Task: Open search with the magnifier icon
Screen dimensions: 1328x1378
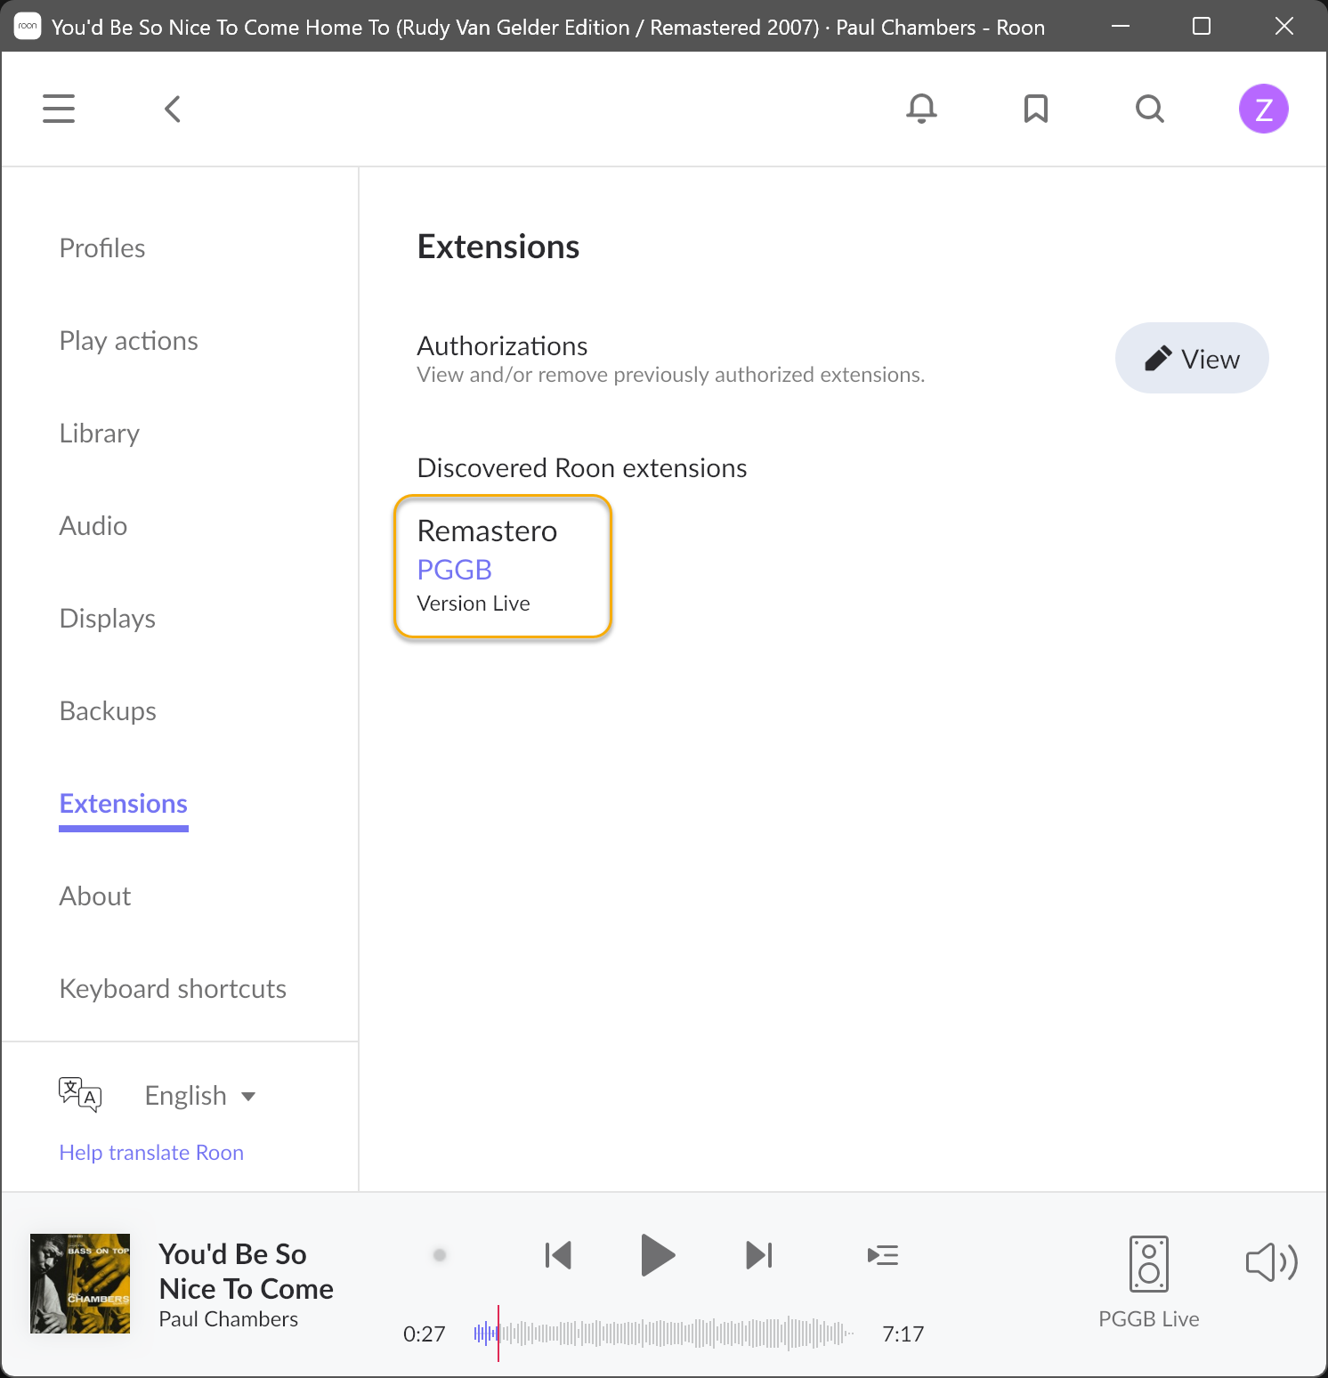Action: click(x=1150, y=109)
